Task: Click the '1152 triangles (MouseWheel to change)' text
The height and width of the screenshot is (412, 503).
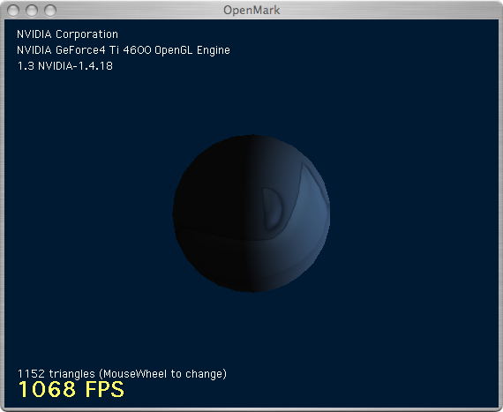Action: (x=123, y=374)
